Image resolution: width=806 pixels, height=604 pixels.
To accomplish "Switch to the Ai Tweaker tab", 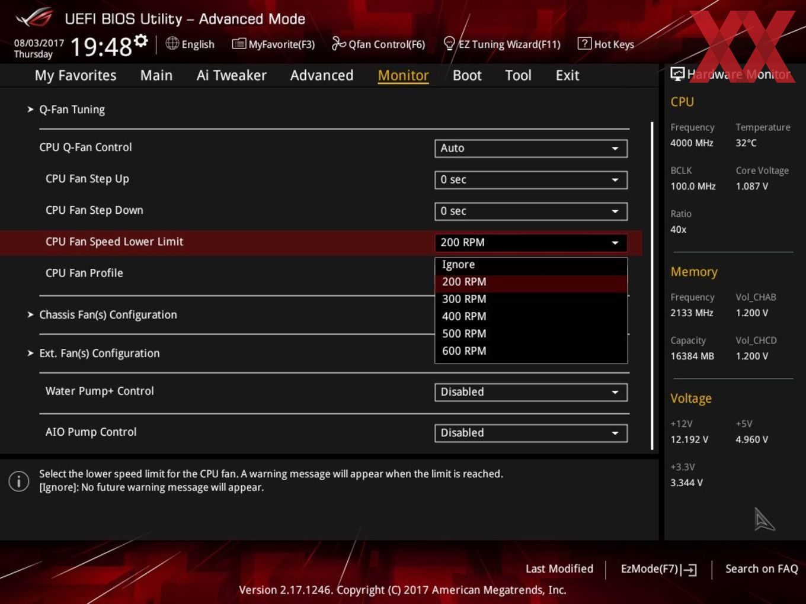I will tap(231, 75).
